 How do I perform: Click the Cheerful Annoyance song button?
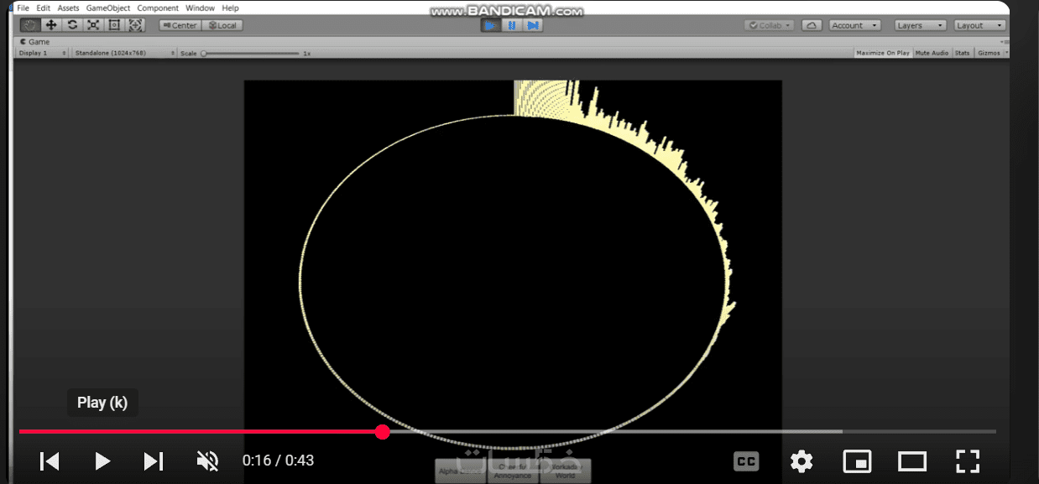click(x=513, y=471)
